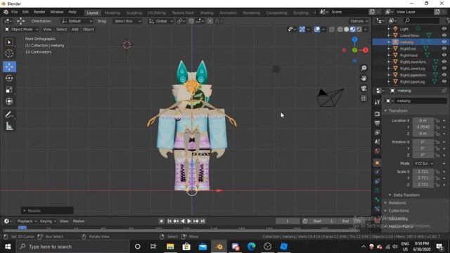The width and height of the screenshot is (450, 253).
Task: Open the Output properties tab
Action: tap(377, 123)
